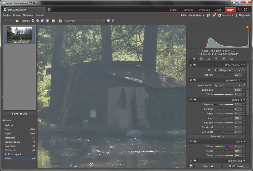Click the zoom out magnifier icon
Image resolution: width=253 pixels, height=171 pixels.
tap(38, 21)
